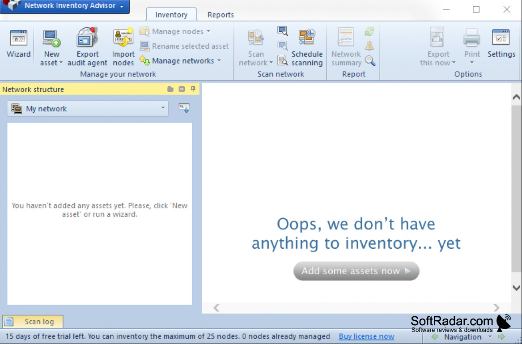This screenshot has height=344, width=522.
Task: Open the Settings options
Action: click(x=501, y=44)
